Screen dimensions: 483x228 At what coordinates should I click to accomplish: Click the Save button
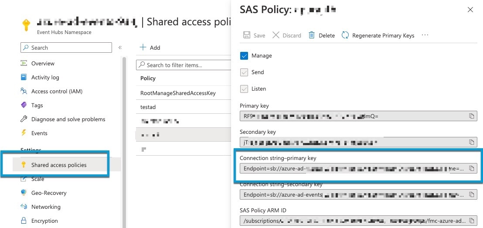click(254, 35)
